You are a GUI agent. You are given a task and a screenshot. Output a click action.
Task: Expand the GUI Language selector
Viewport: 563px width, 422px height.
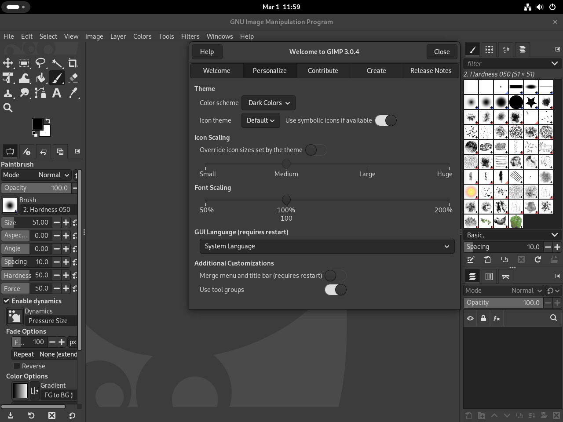pos(327,246)
